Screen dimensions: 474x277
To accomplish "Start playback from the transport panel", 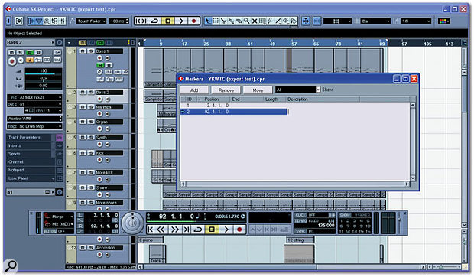I will (226, 230).
